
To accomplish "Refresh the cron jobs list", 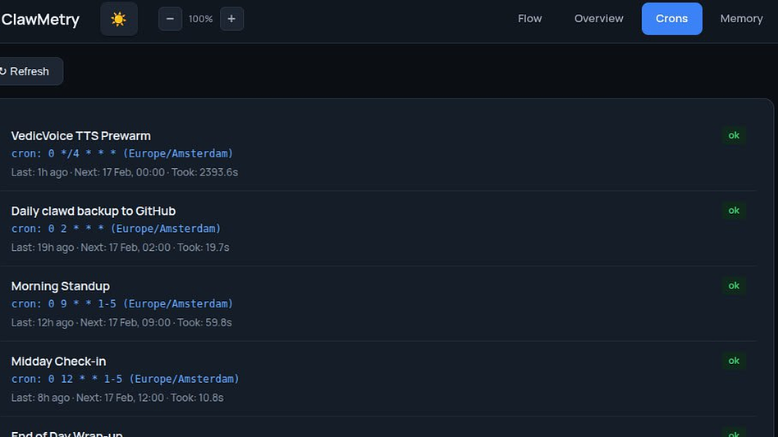I will [30, 71].
